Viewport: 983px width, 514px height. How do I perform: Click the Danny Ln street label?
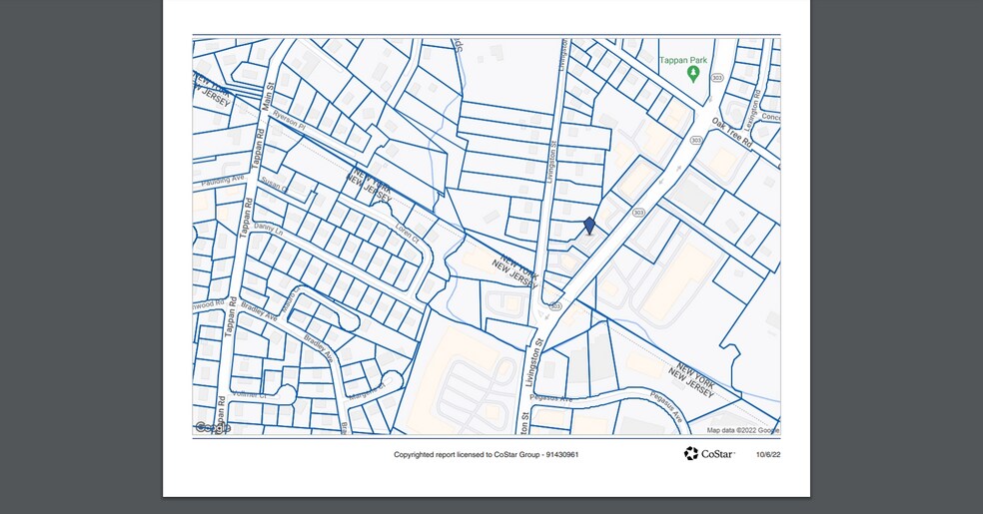(x=269, y=228)
